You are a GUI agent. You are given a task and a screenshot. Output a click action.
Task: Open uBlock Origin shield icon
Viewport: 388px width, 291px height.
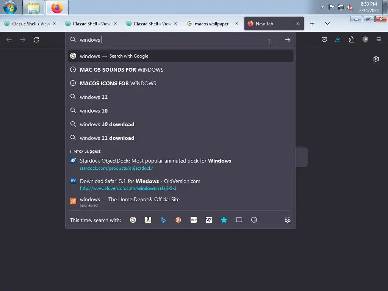(x=365, y=39)
